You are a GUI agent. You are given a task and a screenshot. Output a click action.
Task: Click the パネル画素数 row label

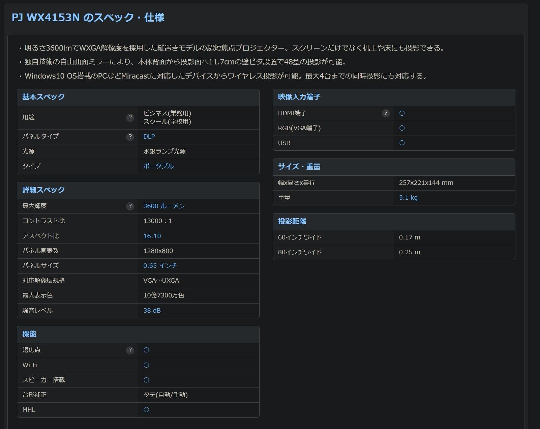40,251
